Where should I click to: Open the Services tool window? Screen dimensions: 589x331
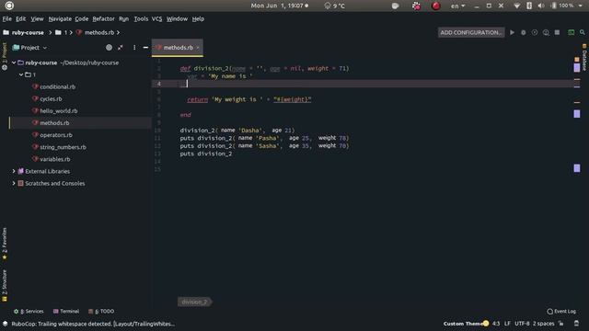coord(29,311)
